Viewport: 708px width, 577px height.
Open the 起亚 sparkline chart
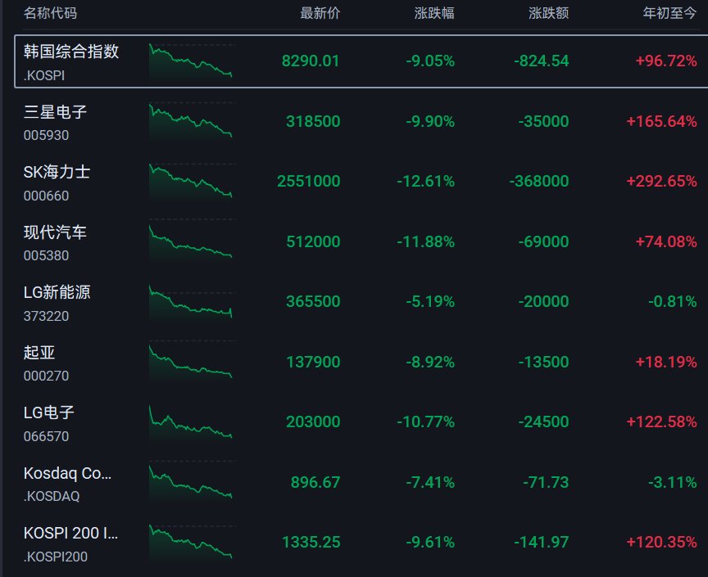pos(192,362)
